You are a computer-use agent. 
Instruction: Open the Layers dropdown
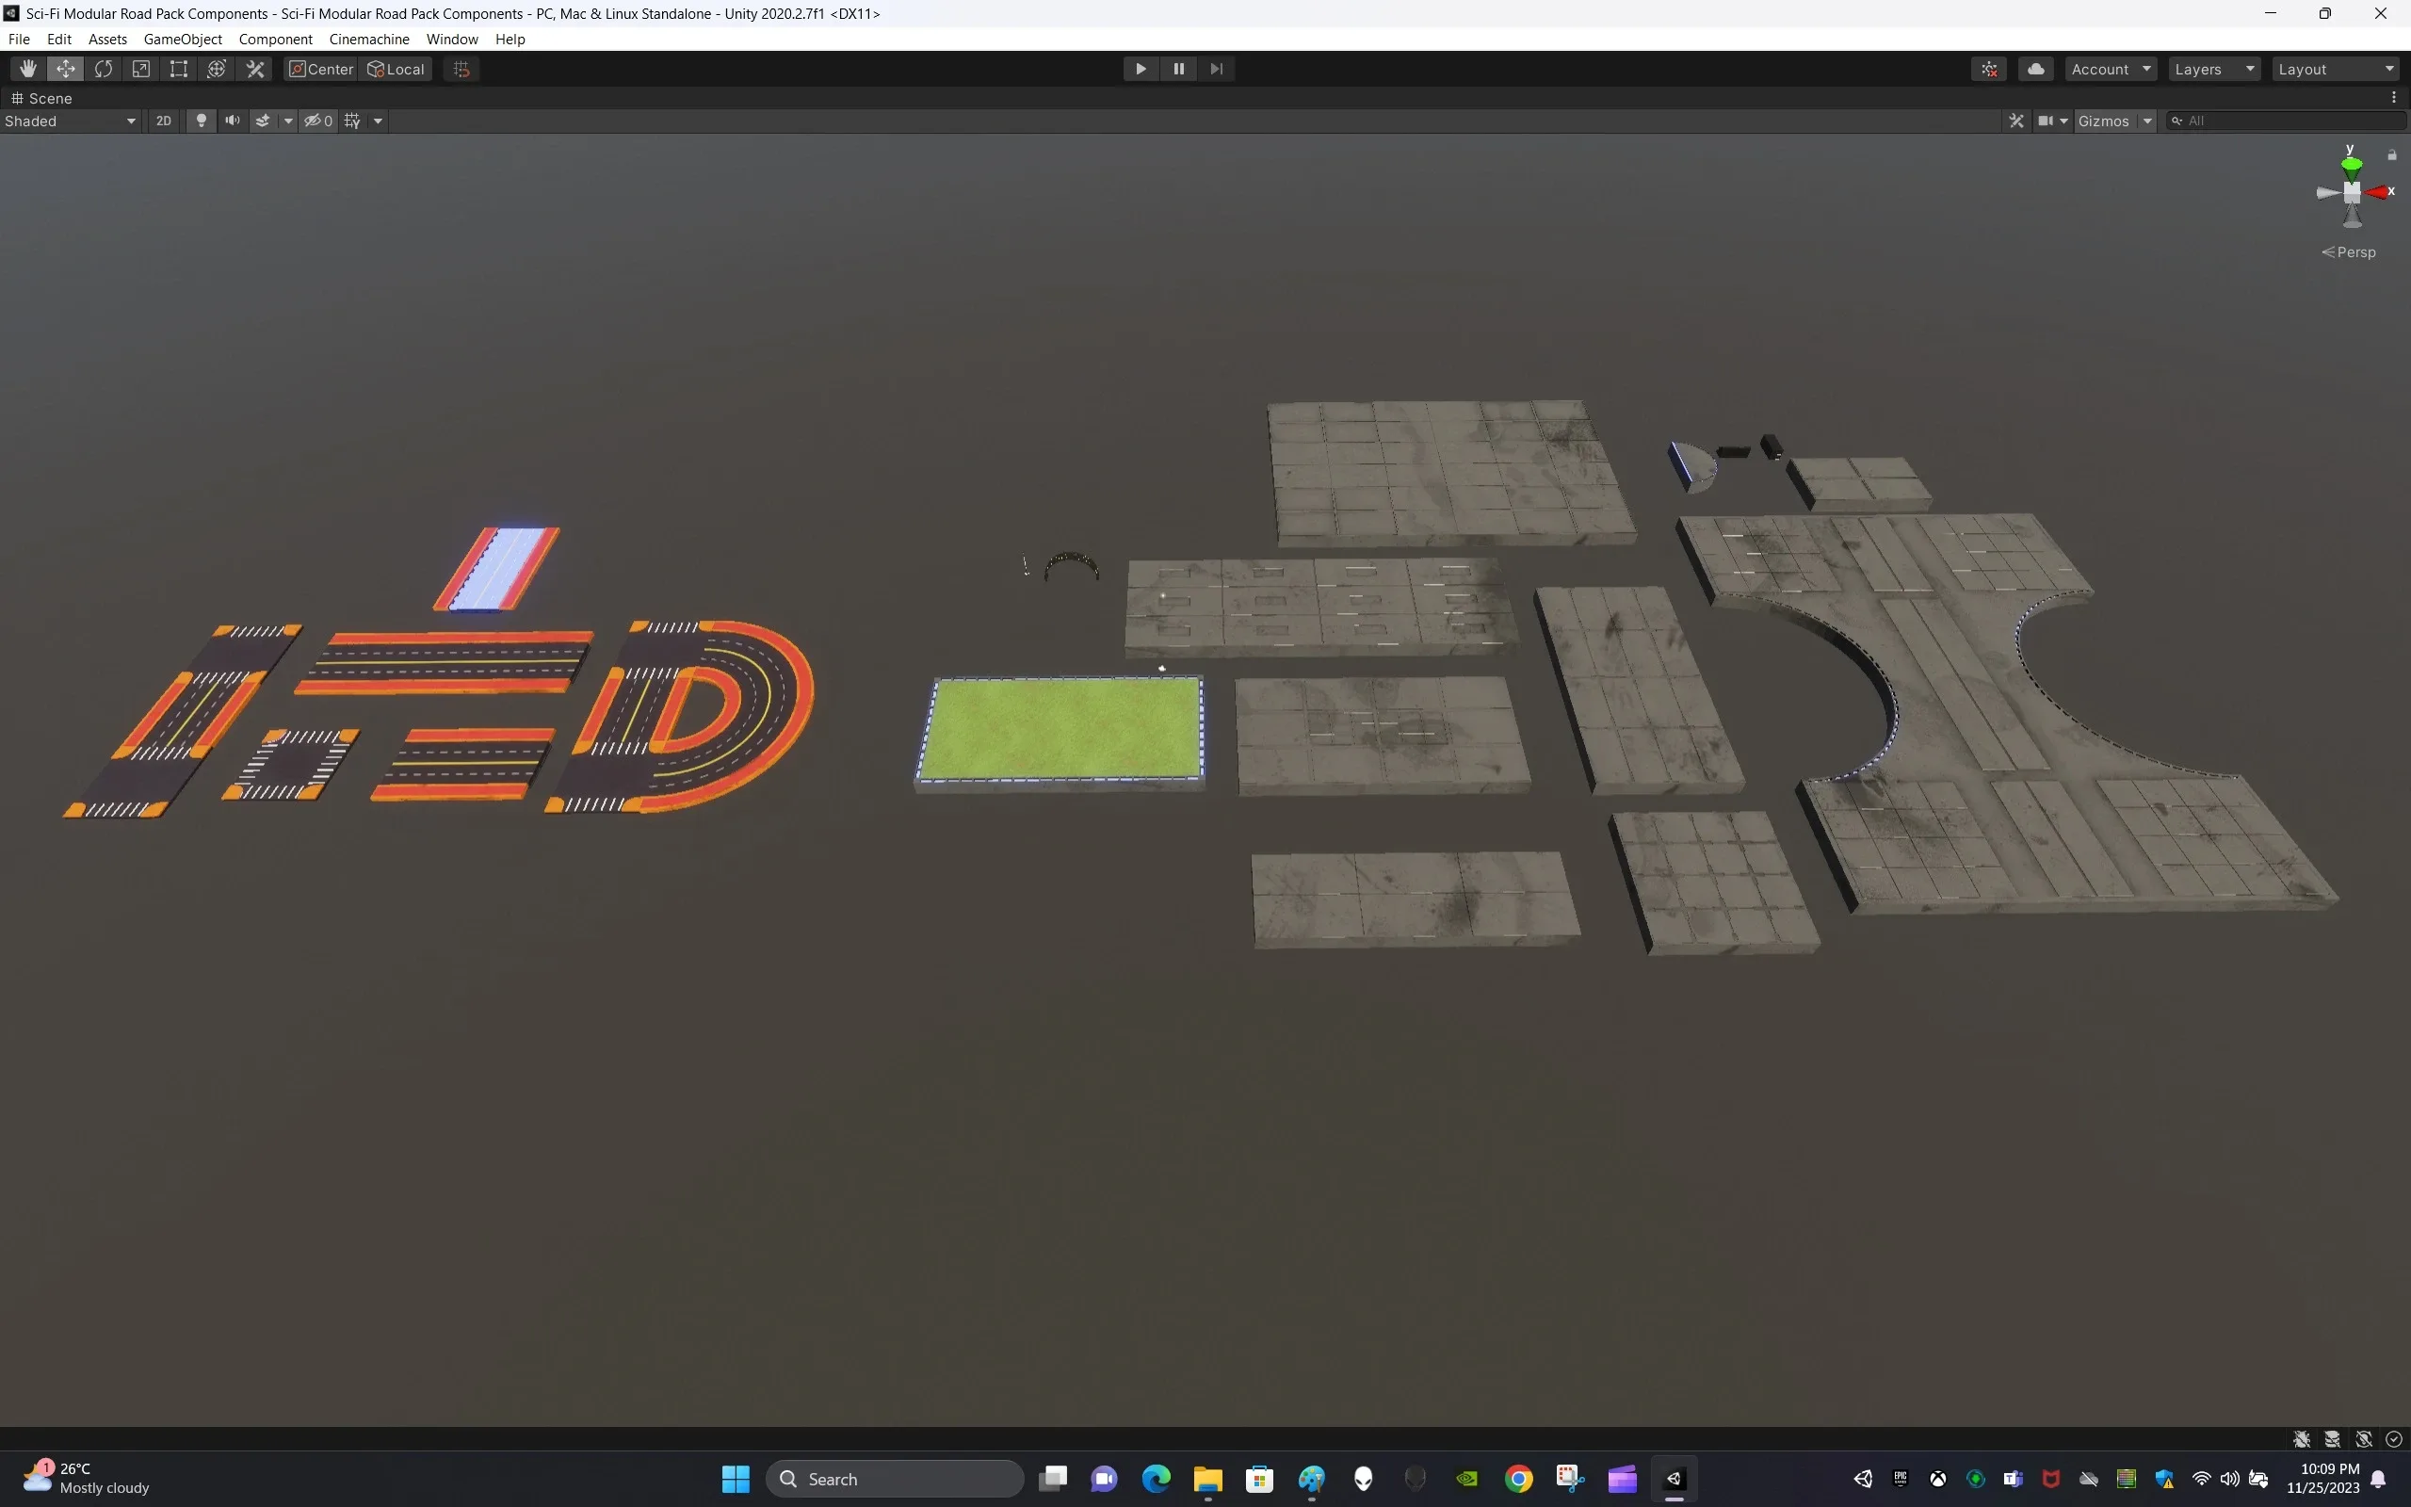pos(2214,68)
